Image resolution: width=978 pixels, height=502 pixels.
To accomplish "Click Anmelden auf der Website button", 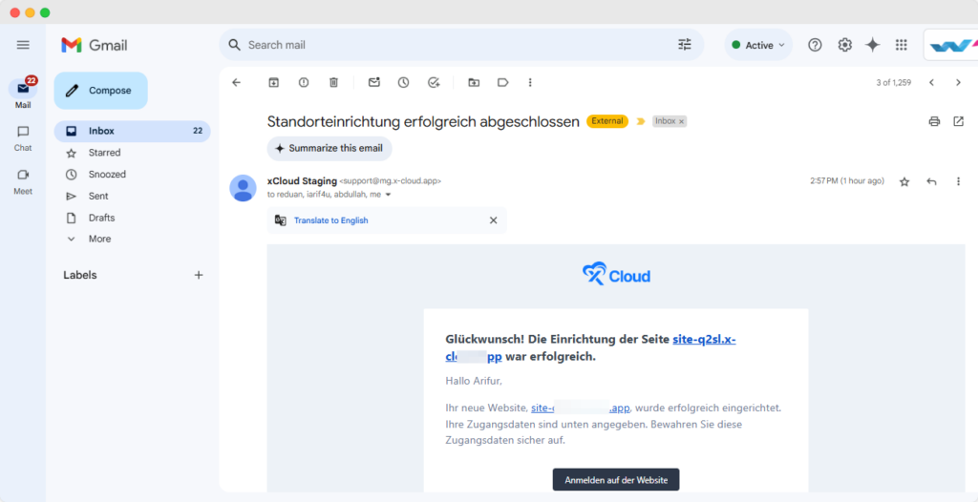I will (x=616, y=479).
